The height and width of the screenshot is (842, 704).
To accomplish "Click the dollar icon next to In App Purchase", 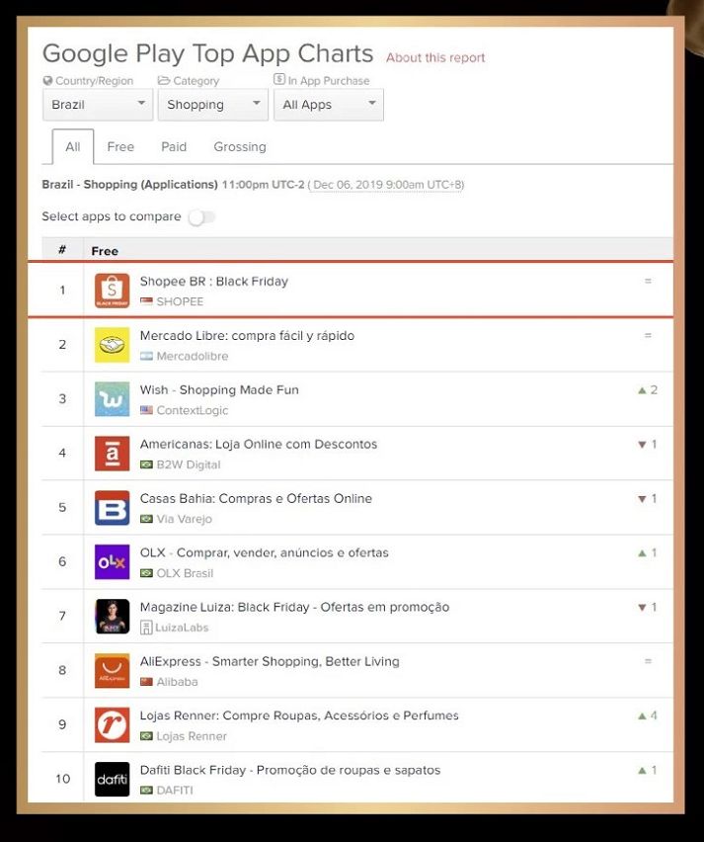I will point(279,79).
